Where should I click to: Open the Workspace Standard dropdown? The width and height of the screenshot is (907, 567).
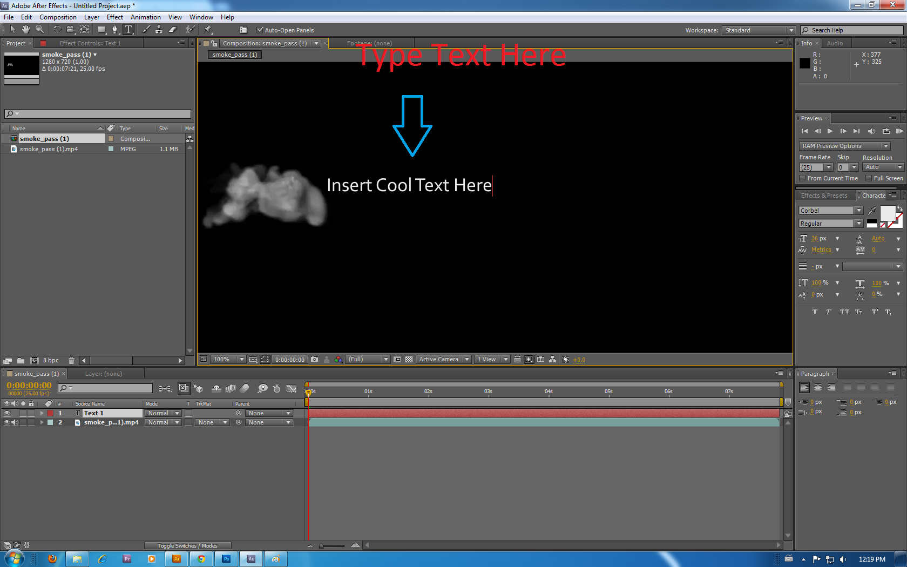tap(759, 30)
